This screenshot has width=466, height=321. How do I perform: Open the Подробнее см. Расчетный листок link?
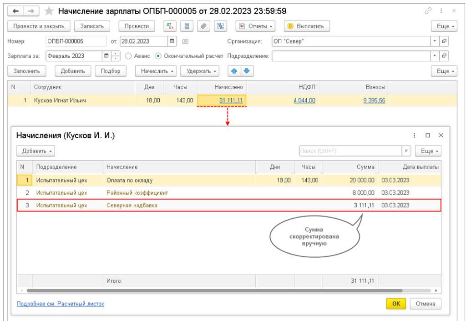[60, 304]
